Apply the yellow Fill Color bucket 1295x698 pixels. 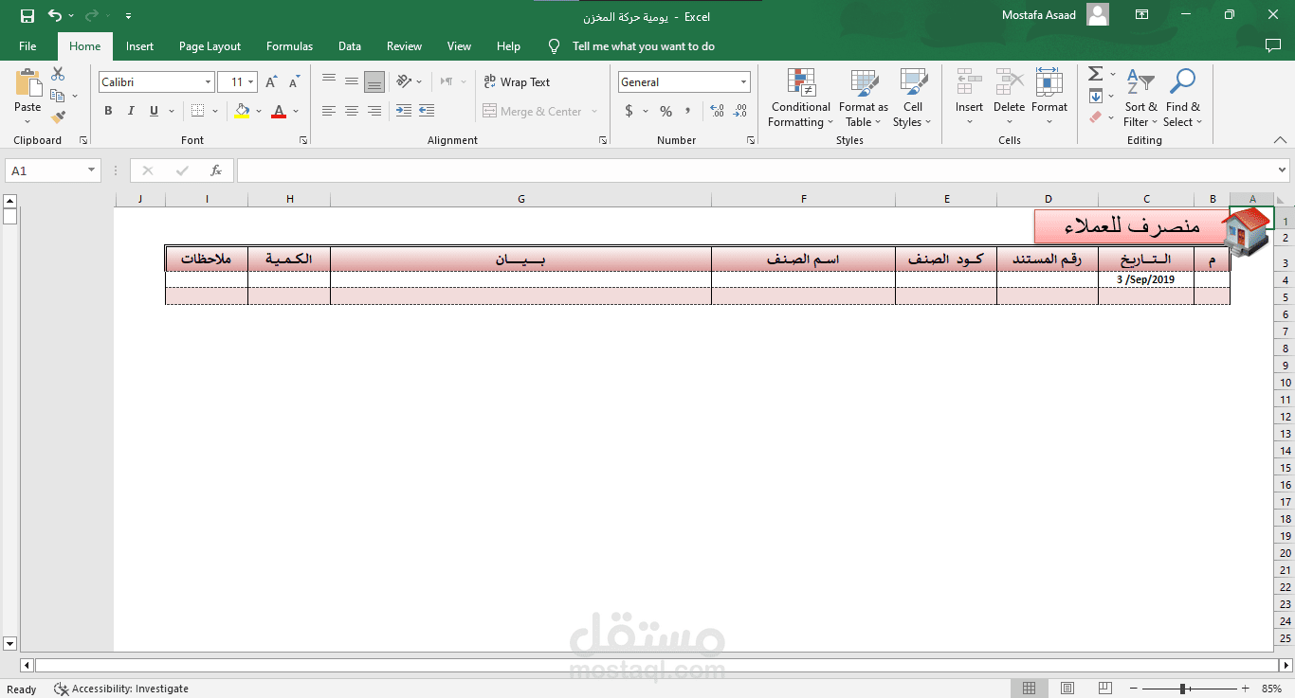[243, 111]
